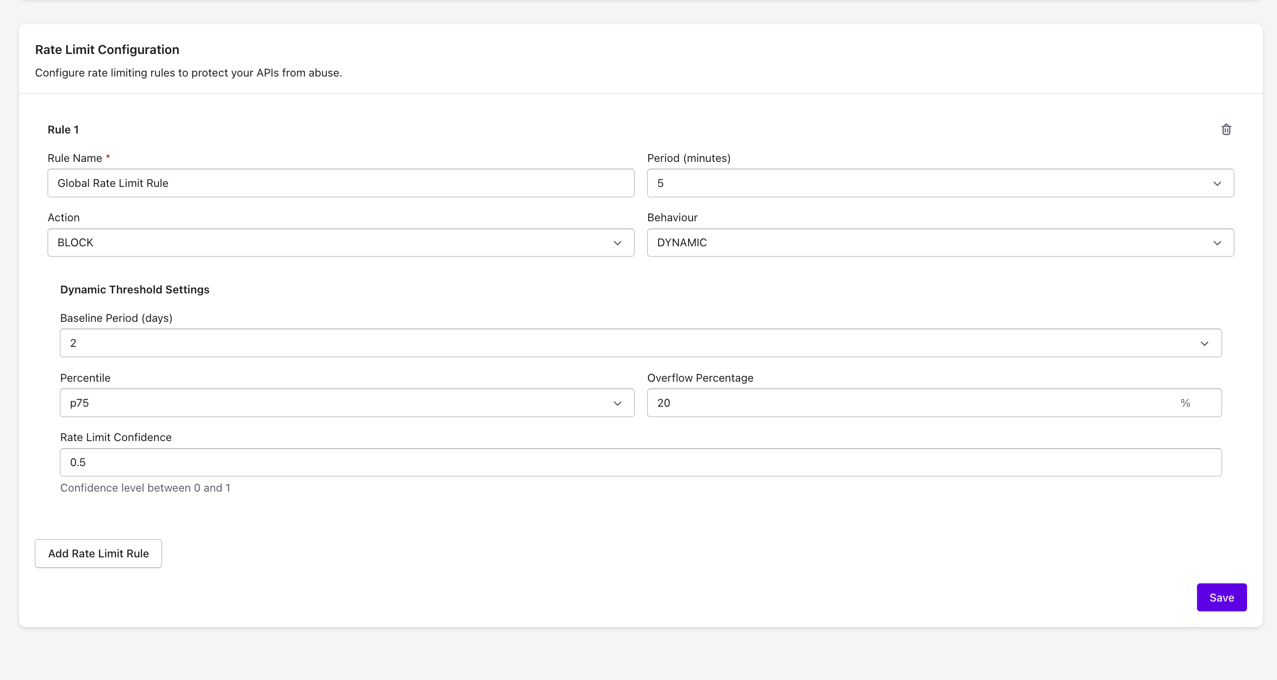Focus the Global Rate Limit Rule text field
1277x680 pixels.
click(341, 183)
